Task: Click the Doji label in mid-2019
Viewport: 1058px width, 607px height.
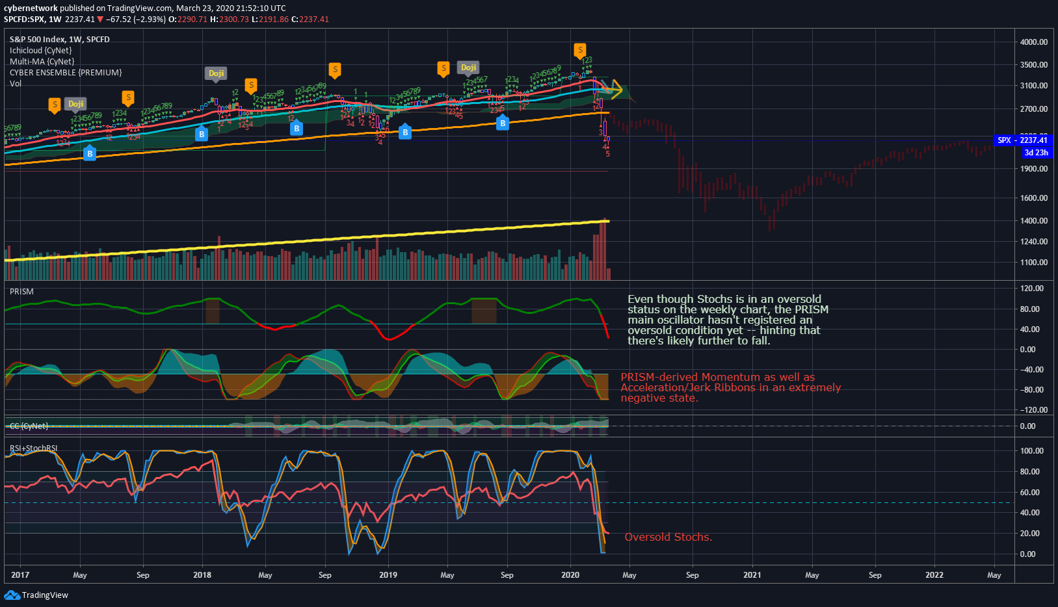Action: click(x=469, y=68)
